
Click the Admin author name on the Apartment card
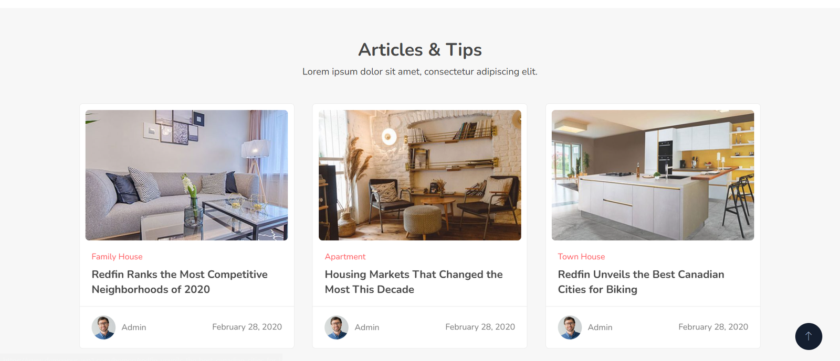click(x=367, y=327)
